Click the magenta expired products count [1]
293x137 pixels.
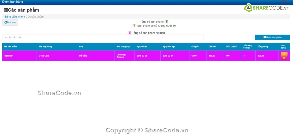click(129, 33)
